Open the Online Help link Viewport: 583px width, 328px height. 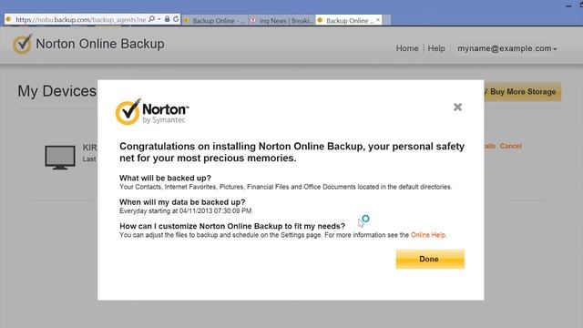pos(428,235)
